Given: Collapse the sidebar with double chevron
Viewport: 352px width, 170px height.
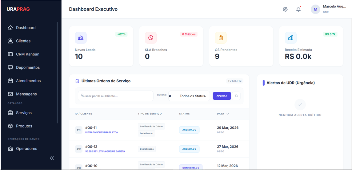Looking at the screenshot, I should tap(52, 158).
